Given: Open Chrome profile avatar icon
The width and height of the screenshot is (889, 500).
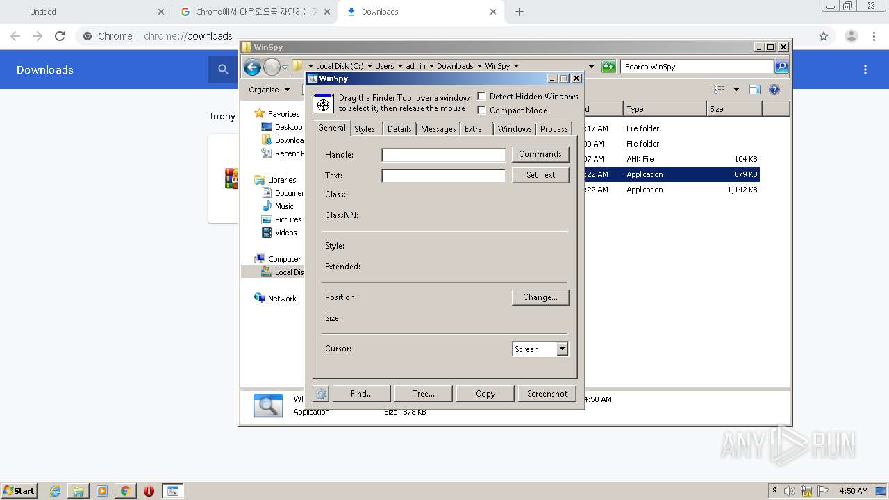Looking at the screenshot, I should point(851,36).
